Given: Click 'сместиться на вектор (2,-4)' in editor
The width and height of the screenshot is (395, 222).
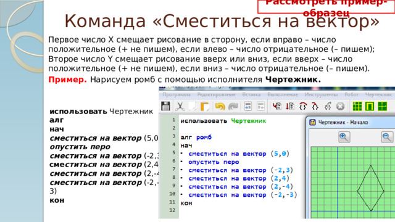Looking at the screenshot, I should point(241,187).
